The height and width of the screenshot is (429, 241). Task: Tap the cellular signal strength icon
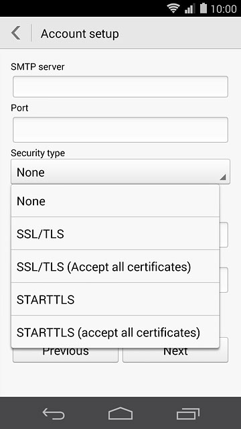click(190, 9)
